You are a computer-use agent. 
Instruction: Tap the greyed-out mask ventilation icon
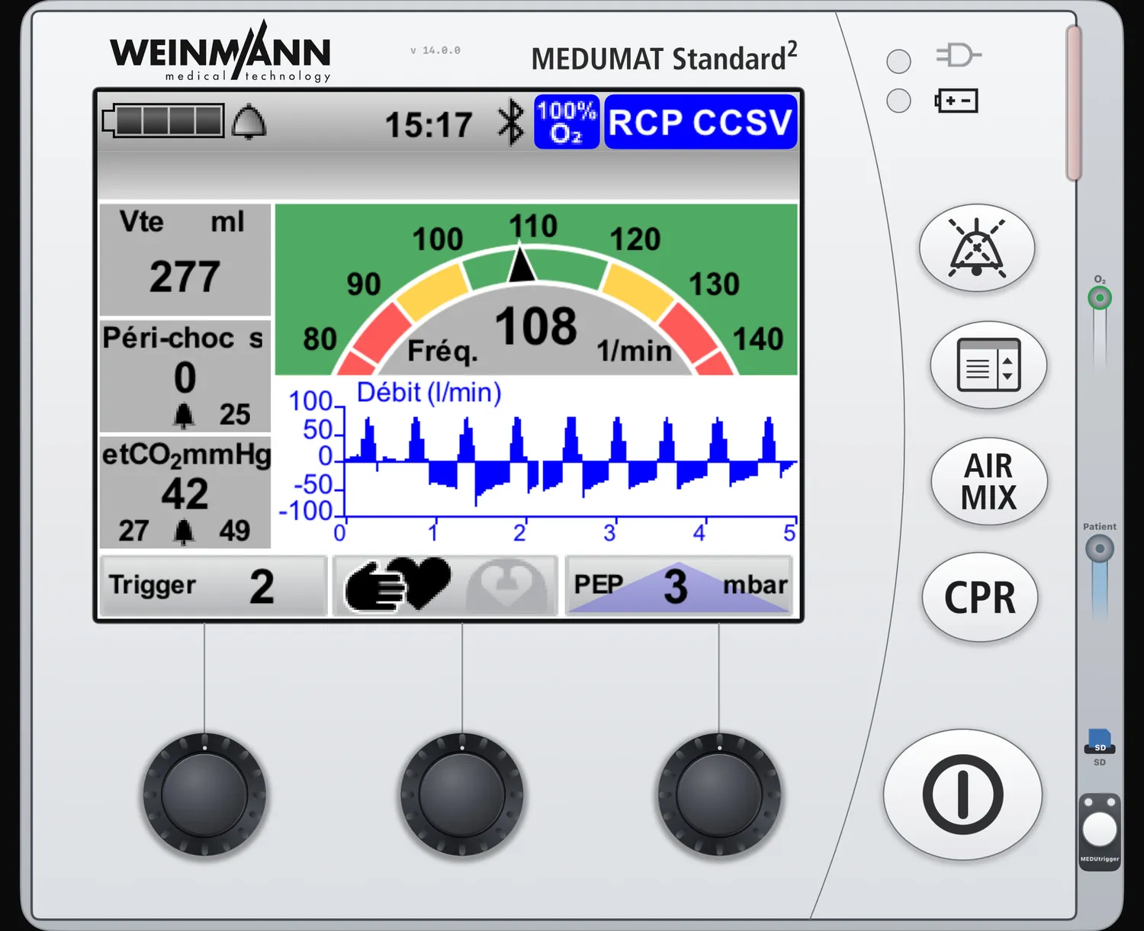[x=507, y=586]
